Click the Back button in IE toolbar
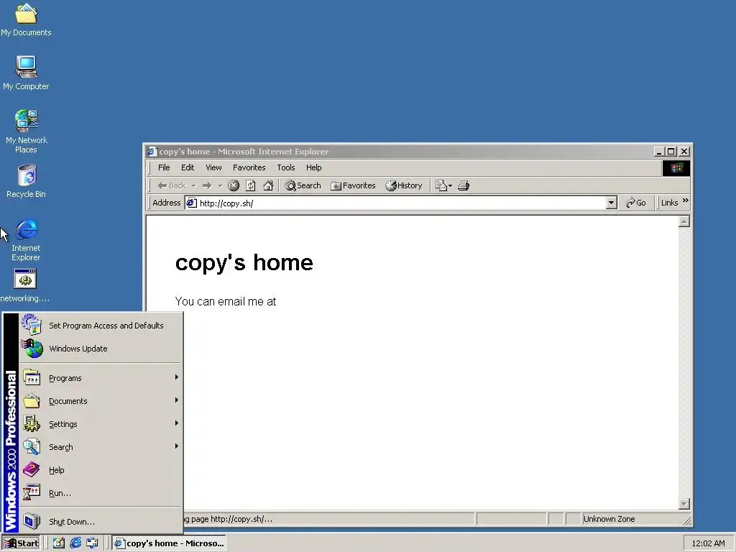This screenshot has height=552, width=736. pyautogui.click(x=171, y=185)
